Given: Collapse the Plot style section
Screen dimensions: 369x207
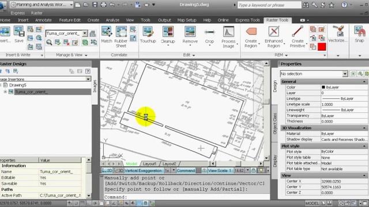Looking at the screenshot, I should click(x=364, y=146).
